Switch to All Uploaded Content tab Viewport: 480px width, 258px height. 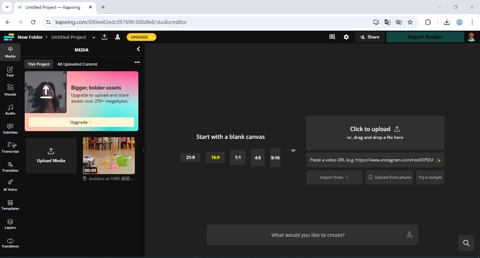(x=77, y=64)
